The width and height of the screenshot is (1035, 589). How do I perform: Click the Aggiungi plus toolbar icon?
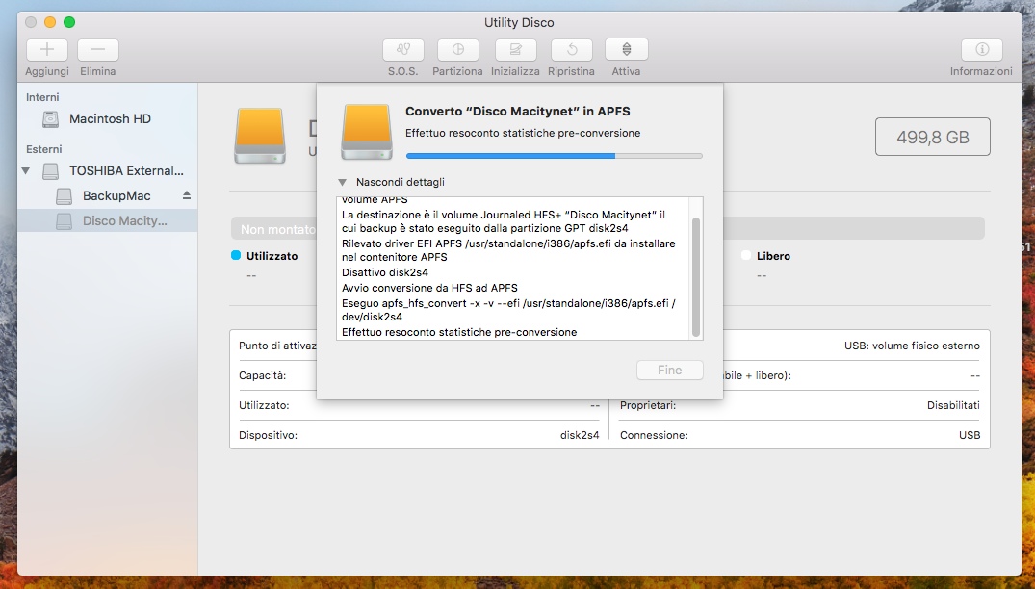47,50
